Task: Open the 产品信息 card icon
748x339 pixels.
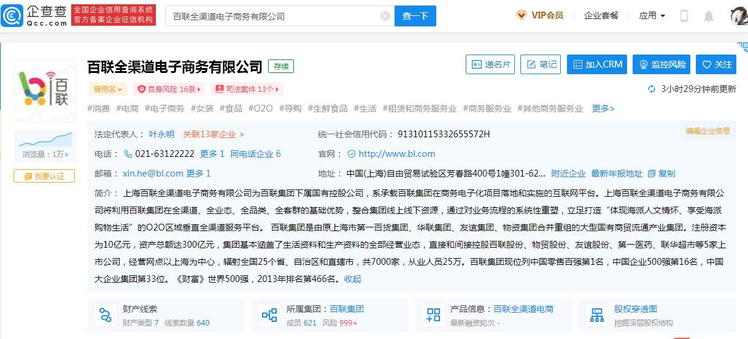Action: click(x=433, y=315)
